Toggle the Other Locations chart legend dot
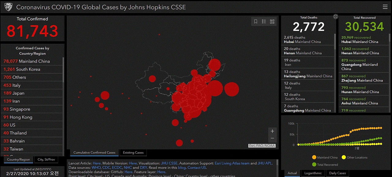 coord(344,157)
